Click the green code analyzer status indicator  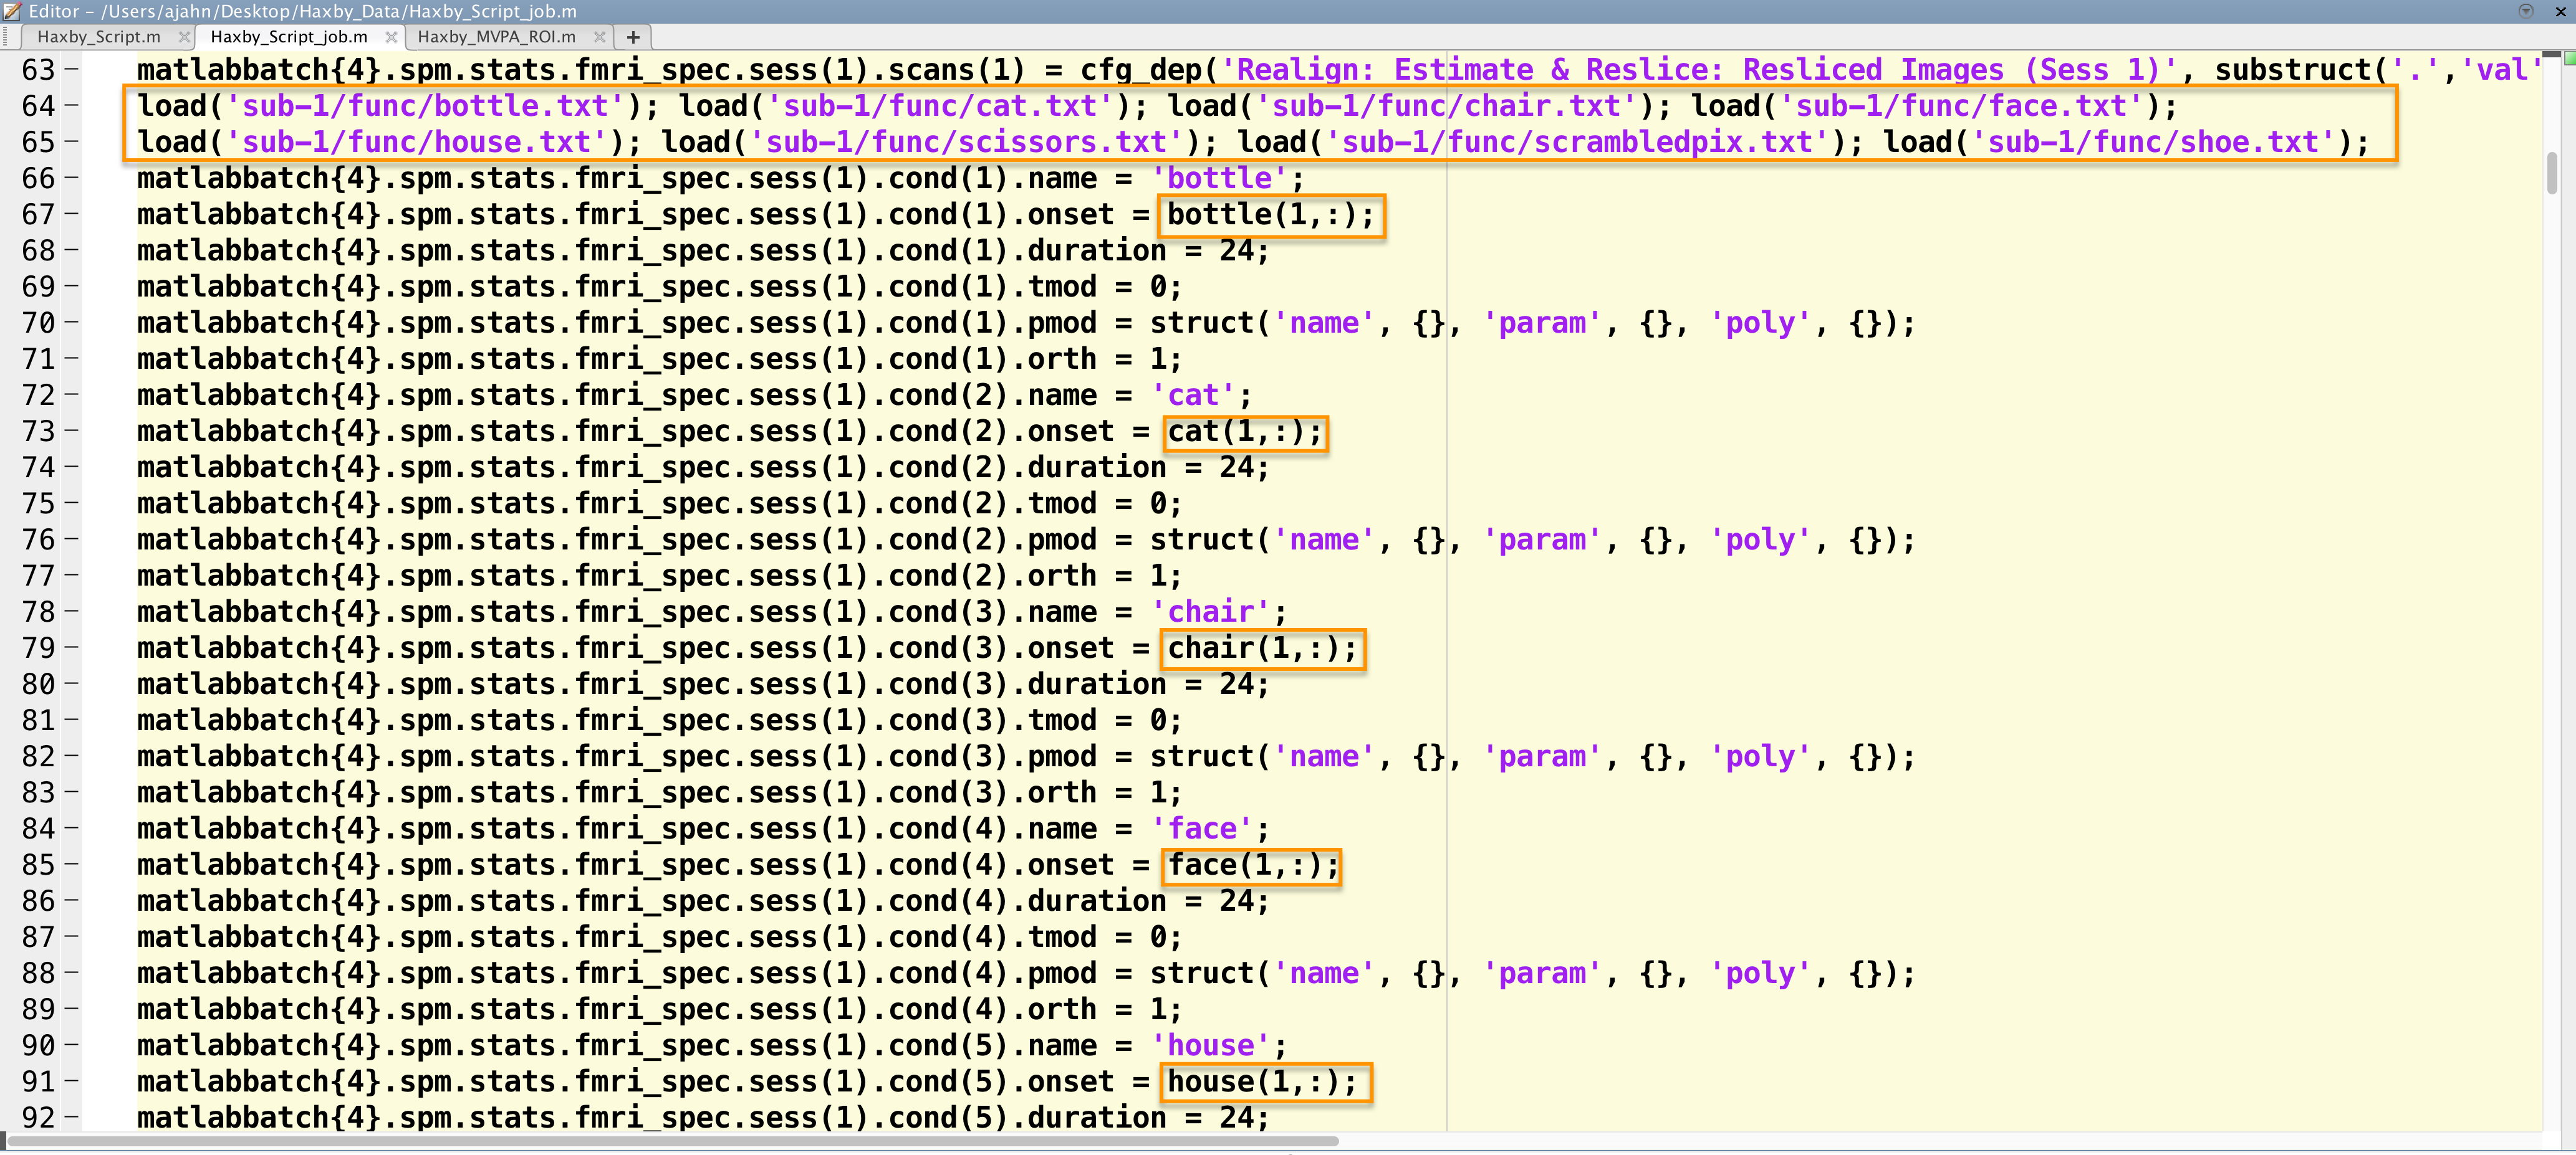tap(2569, 58)
